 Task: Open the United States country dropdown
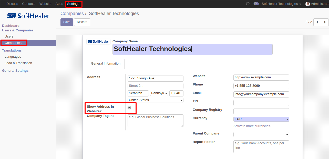click(156, 100)
